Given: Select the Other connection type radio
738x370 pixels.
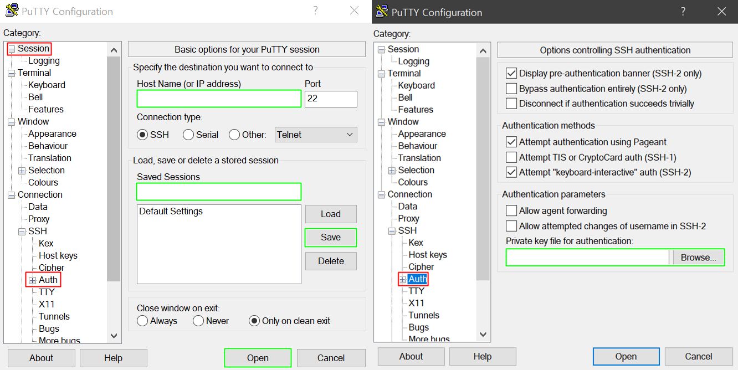Looking at the screenshot, I should coord(234,135).
